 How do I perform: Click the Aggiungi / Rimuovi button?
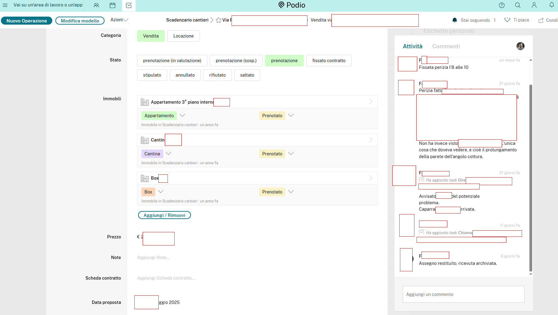pyautogui.click(x=164, y=215)
